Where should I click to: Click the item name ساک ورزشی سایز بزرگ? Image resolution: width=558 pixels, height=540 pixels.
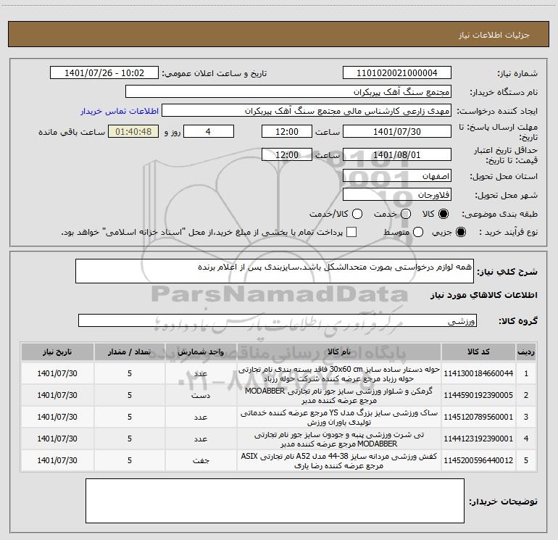(339, 418)
